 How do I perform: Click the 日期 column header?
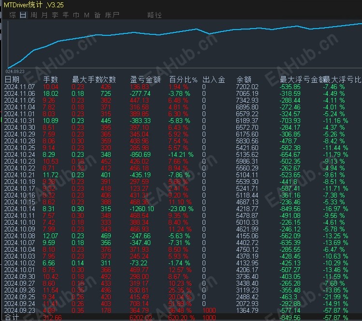[12, 79]
